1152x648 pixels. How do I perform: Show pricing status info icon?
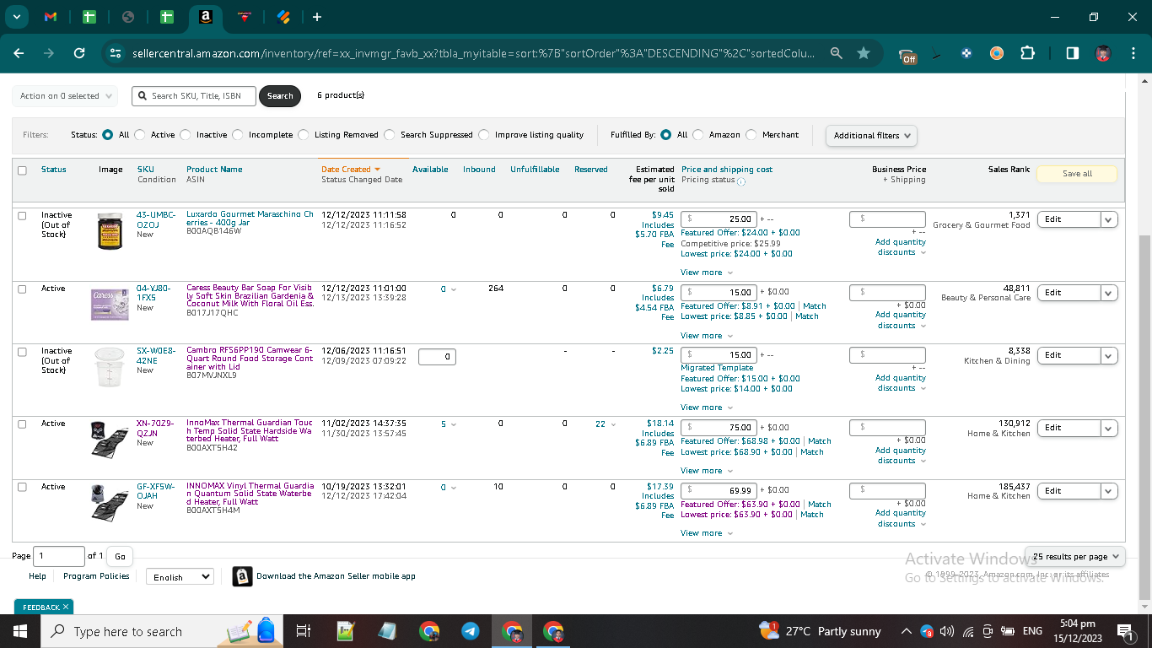tap(741, 181)
